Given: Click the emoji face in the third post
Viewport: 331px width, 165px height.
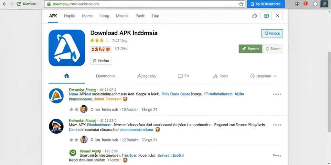Looking at the screenshot, I should point(125,160).
